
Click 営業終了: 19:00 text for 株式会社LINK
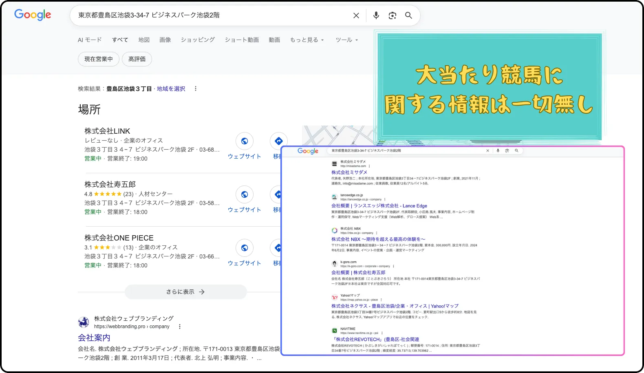[127, 159]
